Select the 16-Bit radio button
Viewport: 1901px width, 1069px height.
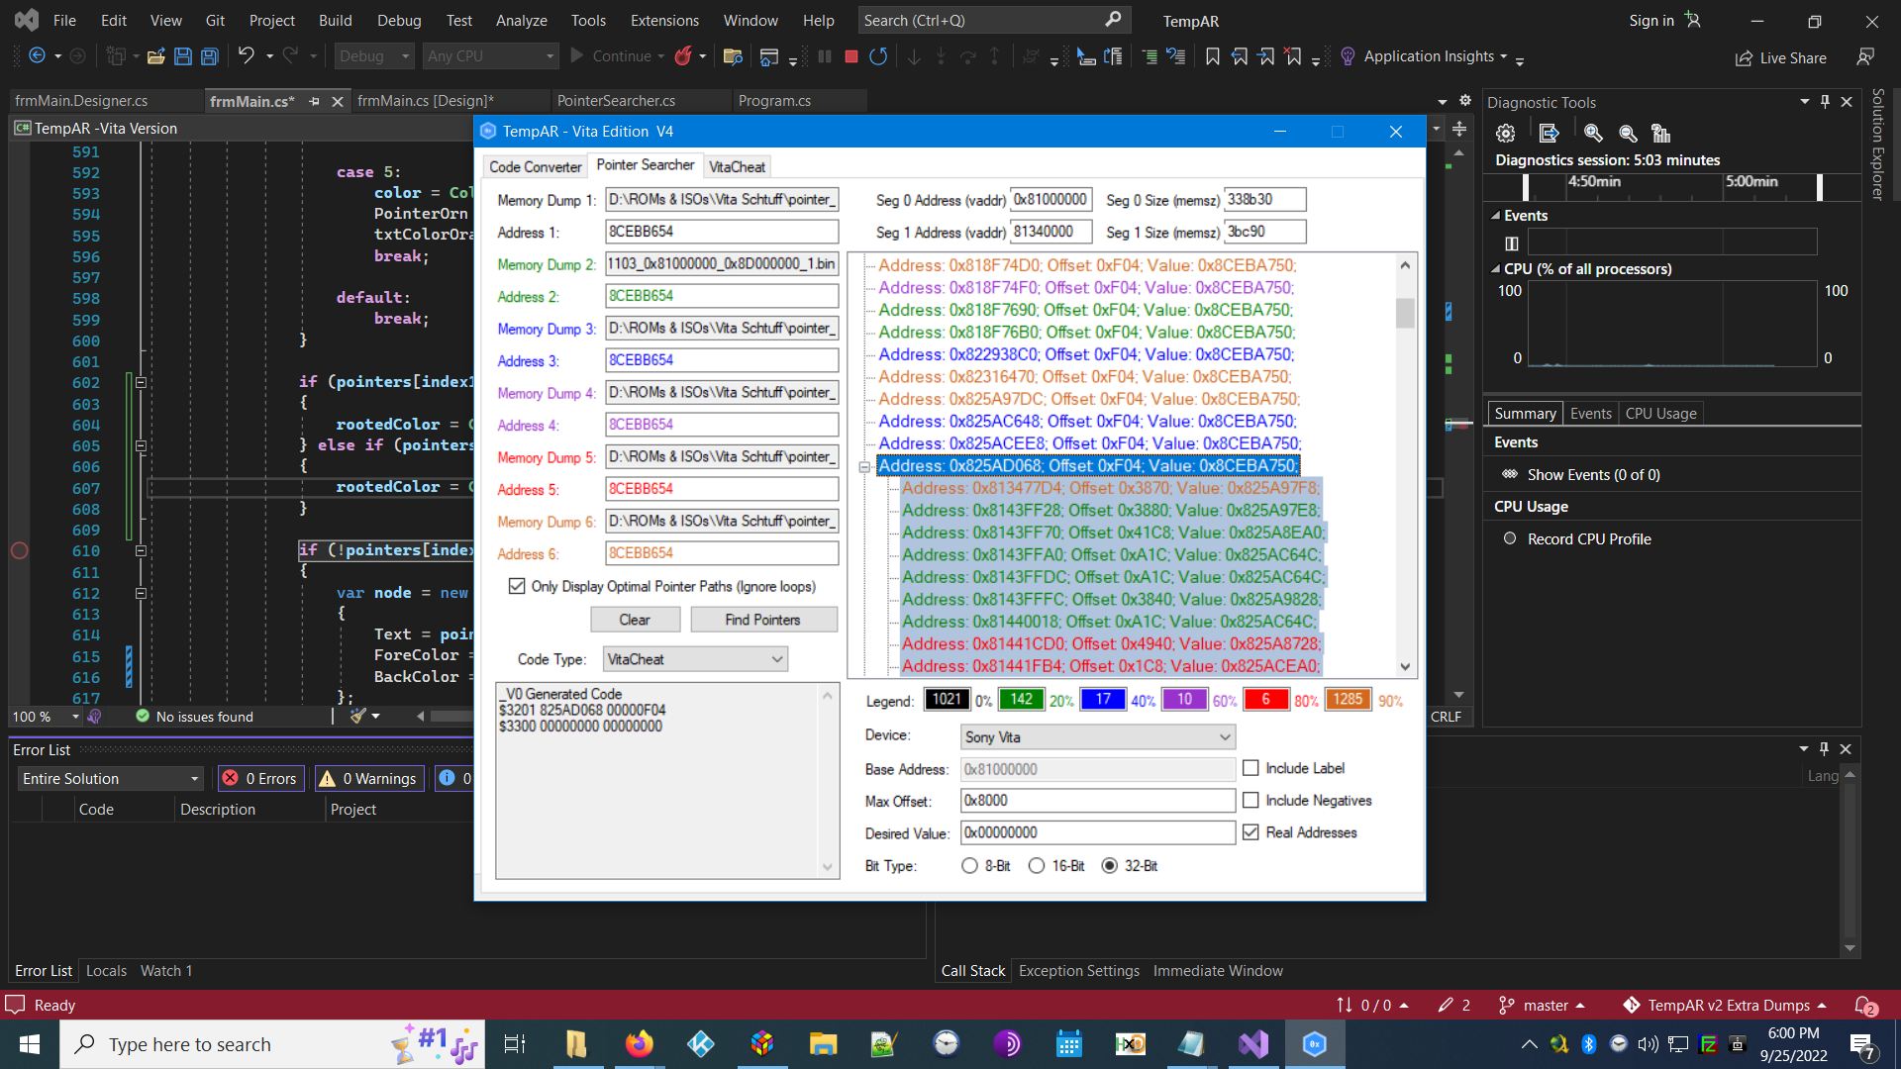(1037, 866)
